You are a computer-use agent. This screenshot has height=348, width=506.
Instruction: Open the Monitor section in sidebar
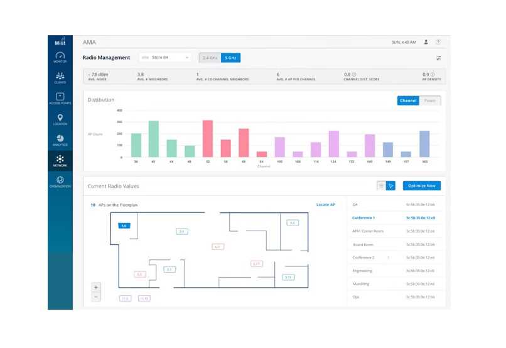(x=60, y=58)
